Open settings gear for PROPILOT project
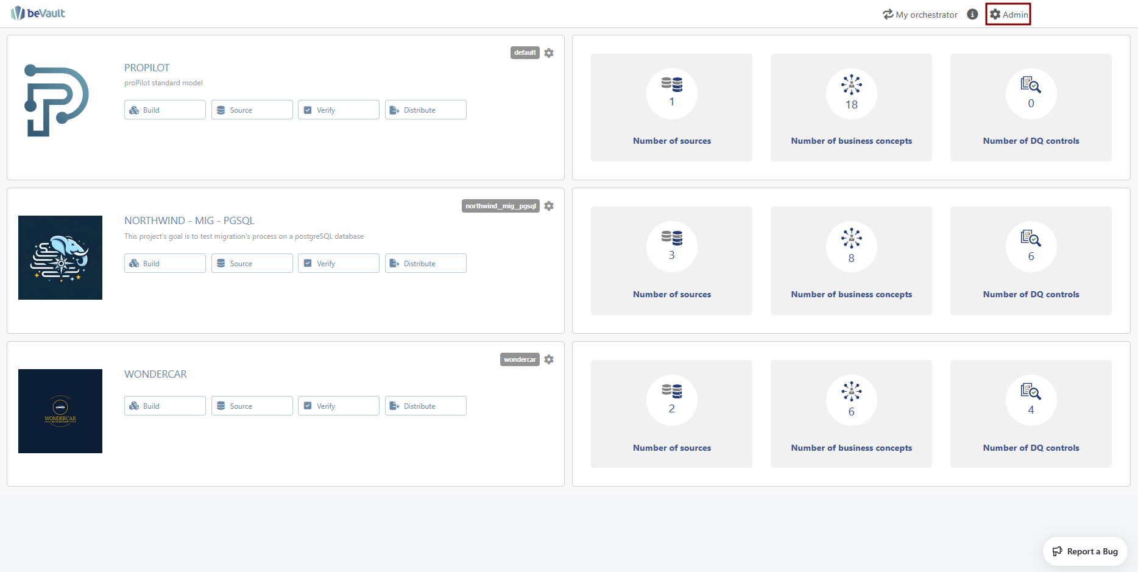Image resolution: width=1138 pixels, height=572 pixels. click(x=549, y=53)
